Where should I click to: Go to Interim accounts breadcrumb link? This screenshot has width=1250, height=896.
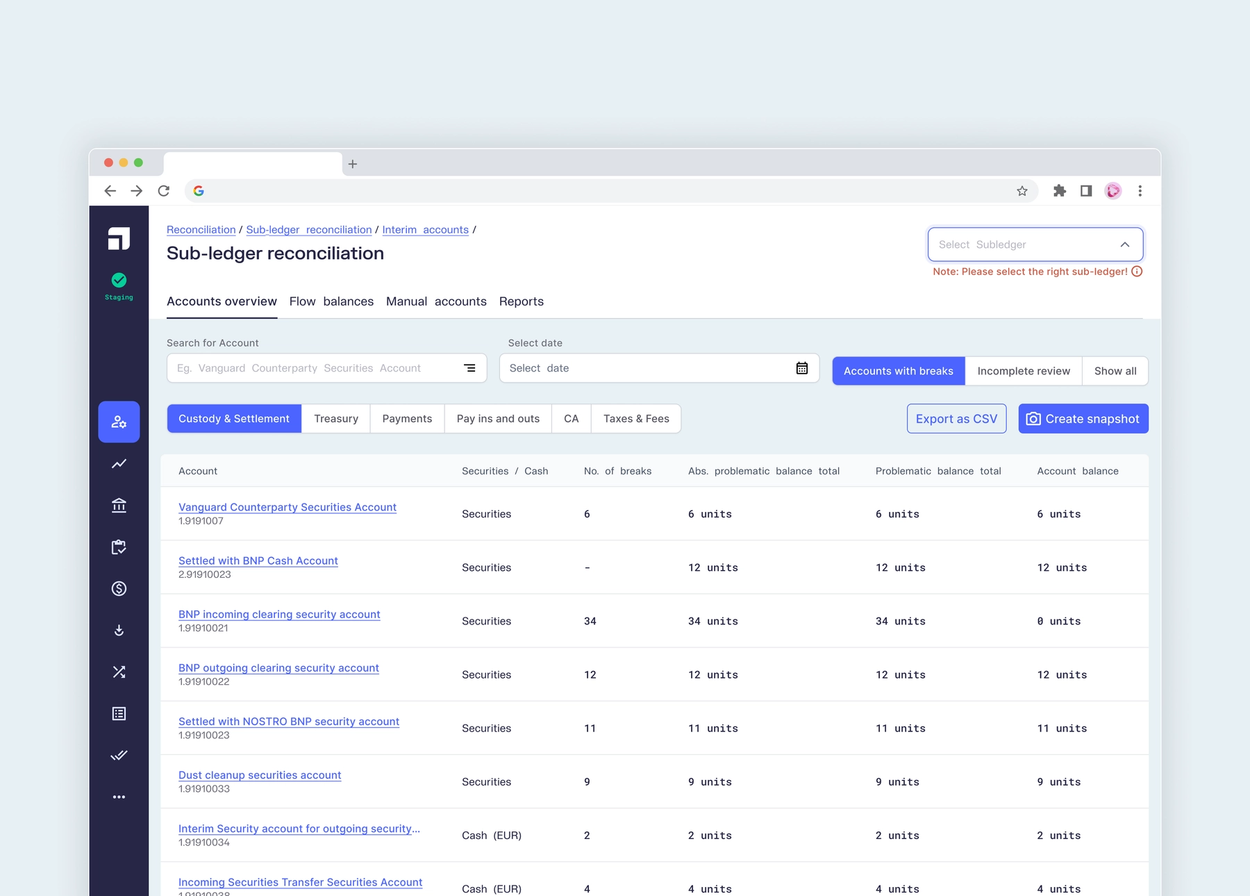click(425, 230)
